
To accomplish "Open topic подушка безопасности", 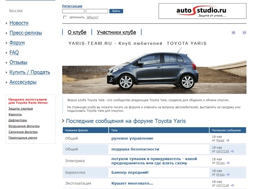I will point(135,149).
